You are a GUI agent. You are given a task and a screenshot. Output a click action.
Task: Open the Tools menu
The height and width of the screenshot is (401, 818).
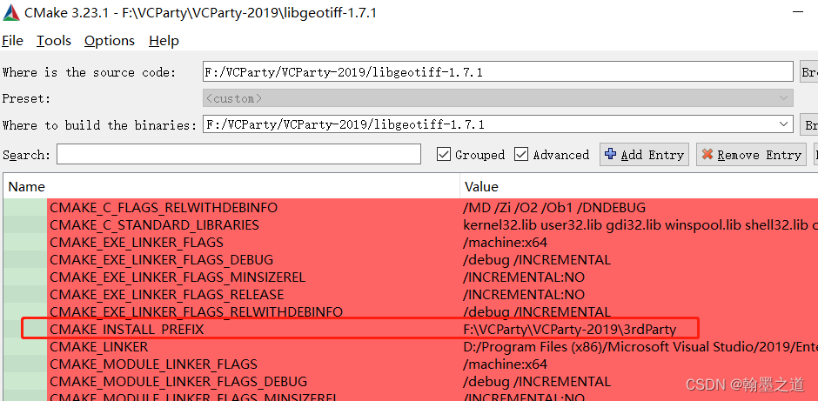pos(54,41)
